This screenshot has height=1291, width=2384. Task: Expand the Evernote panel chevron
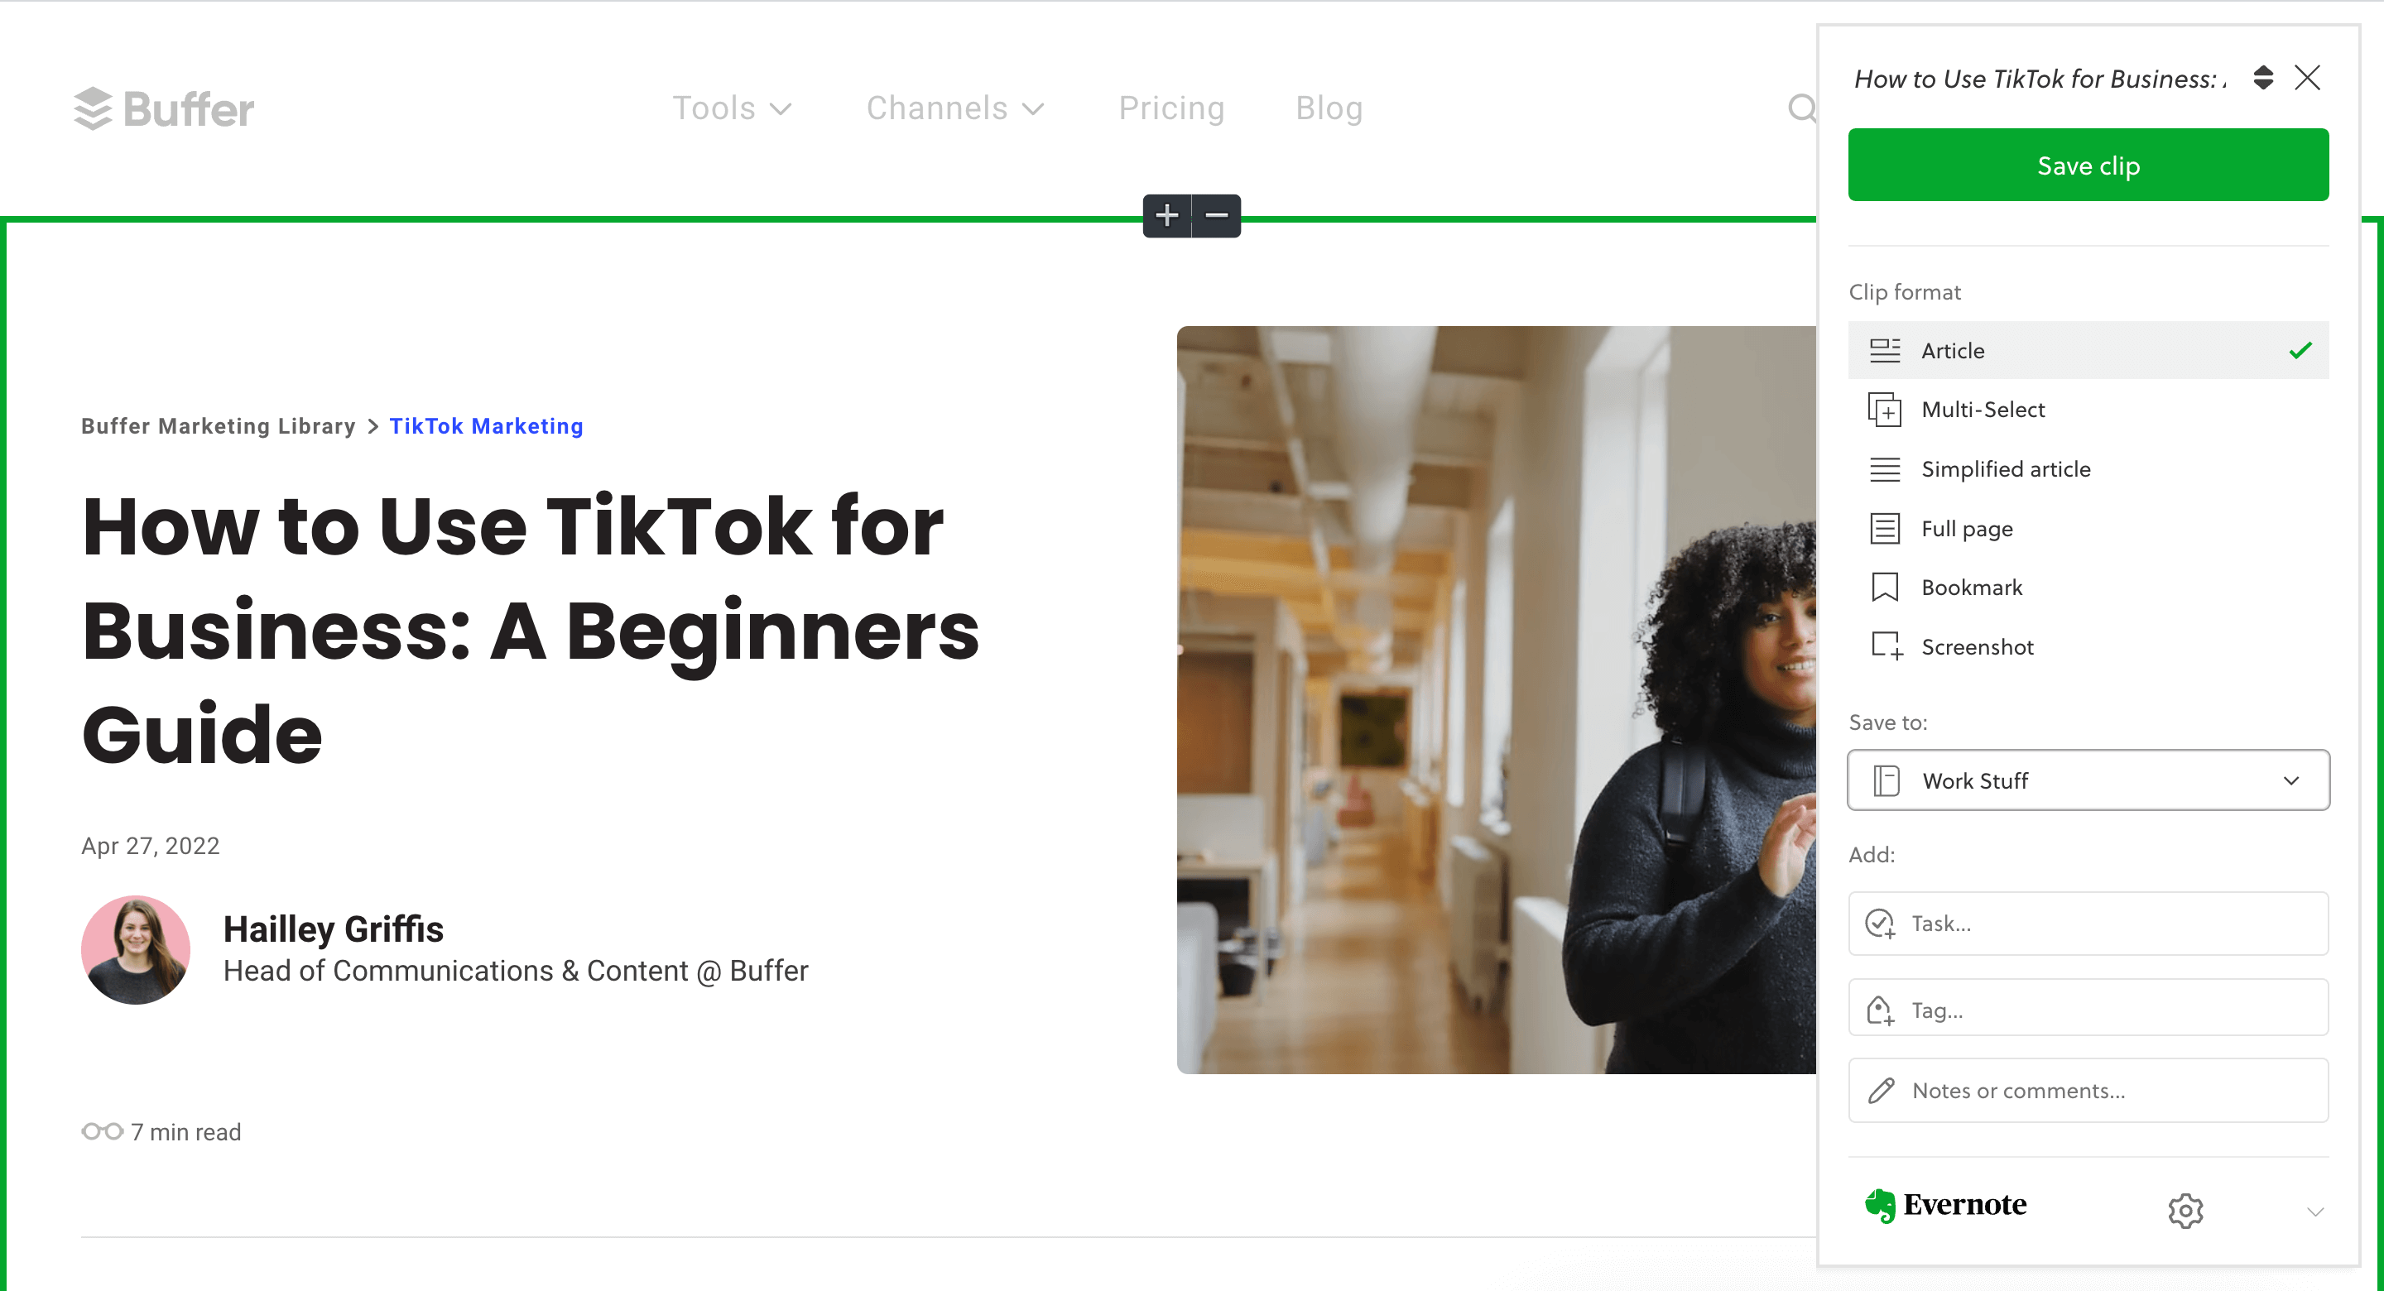pos(2314,1210)
